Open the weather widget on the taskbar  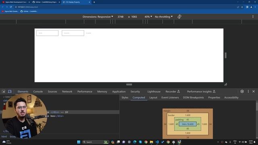click(x=6, y=142)
